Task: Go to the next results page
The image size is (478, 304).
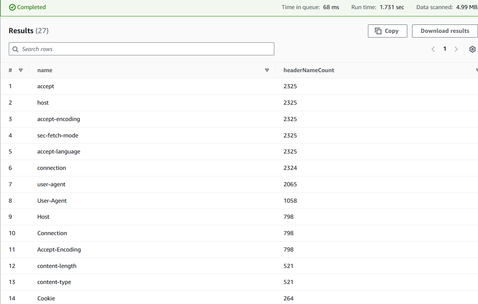Action: [456, 49]
